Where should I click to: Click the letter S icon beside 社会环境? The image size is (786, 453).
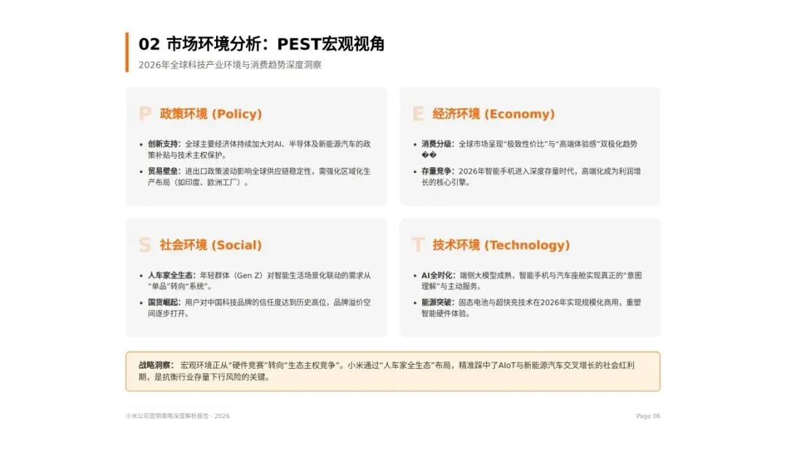[143, 245]
